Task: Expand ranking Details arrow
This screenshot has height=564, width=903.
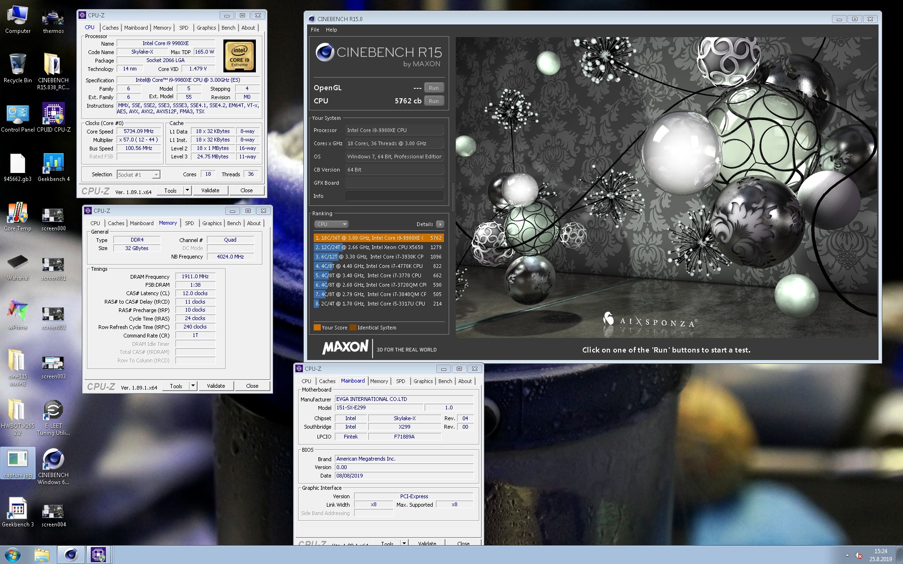Action: (x=440, y=224)
